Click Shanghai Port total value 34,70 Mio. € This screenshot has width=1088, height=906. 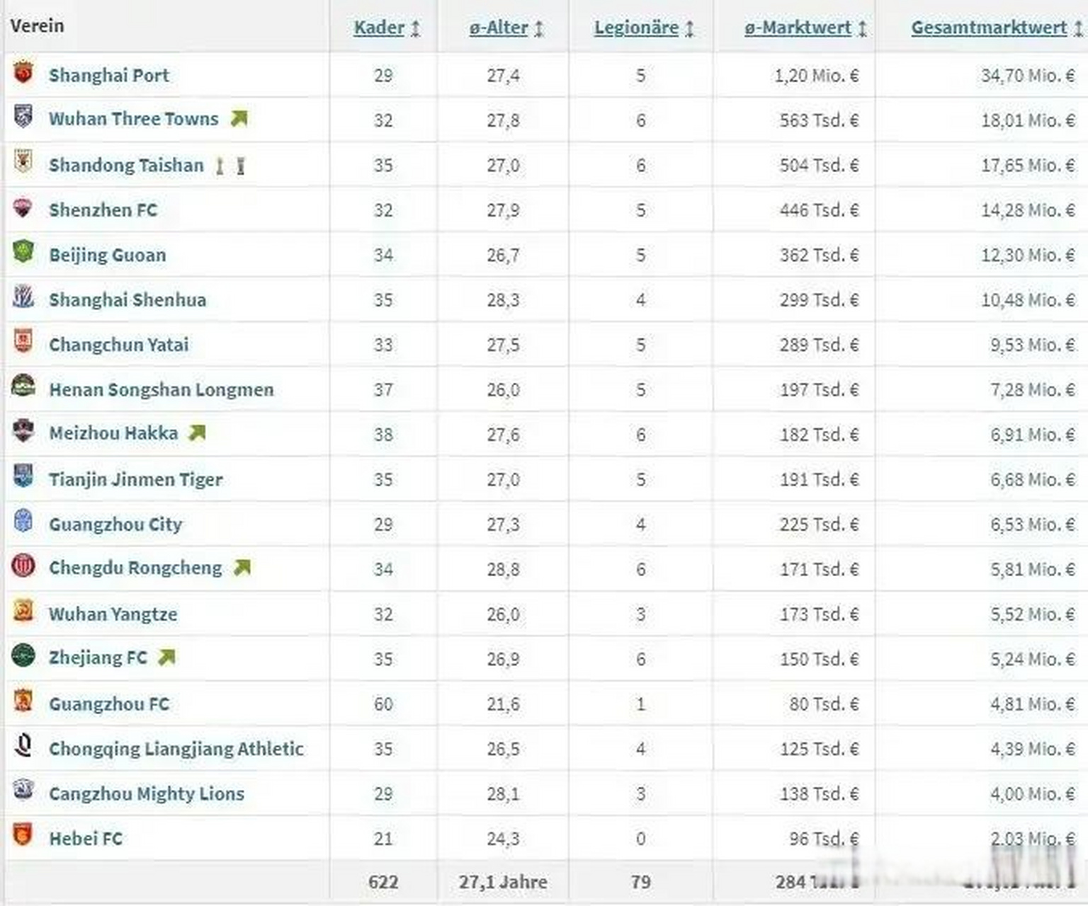[1028, 76]
